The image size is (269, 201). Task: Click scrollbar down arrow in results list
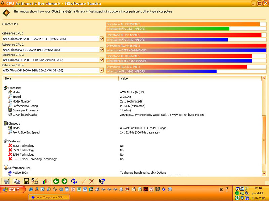[x=264, y=174]
